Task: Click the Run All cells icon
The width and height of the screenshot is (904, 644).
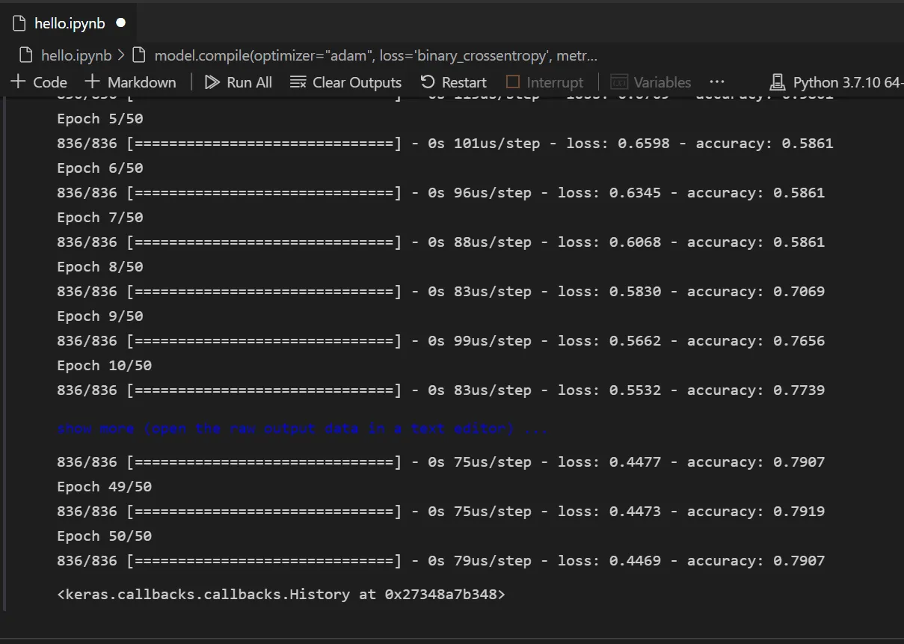Action: [212, 82]
